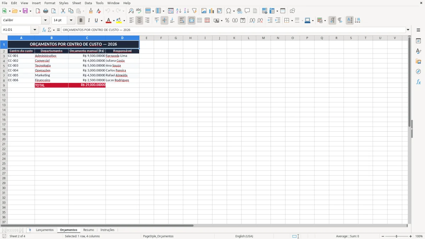The image size is (425, 239).
Task: Open the Format menu
Action: 50,3
